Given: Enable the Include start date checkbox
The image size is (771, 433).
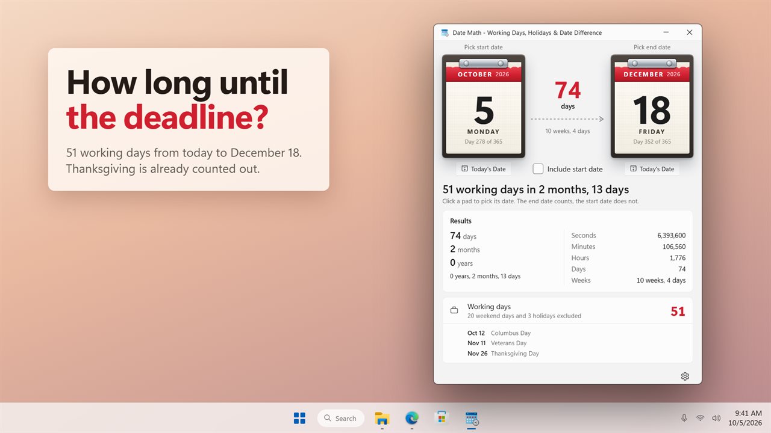Looking at the screenshot, I should click(x=538, y=169).
